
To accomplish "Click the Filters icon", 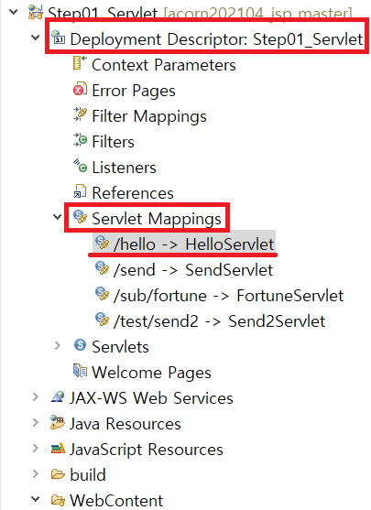I will click(80, 140).
